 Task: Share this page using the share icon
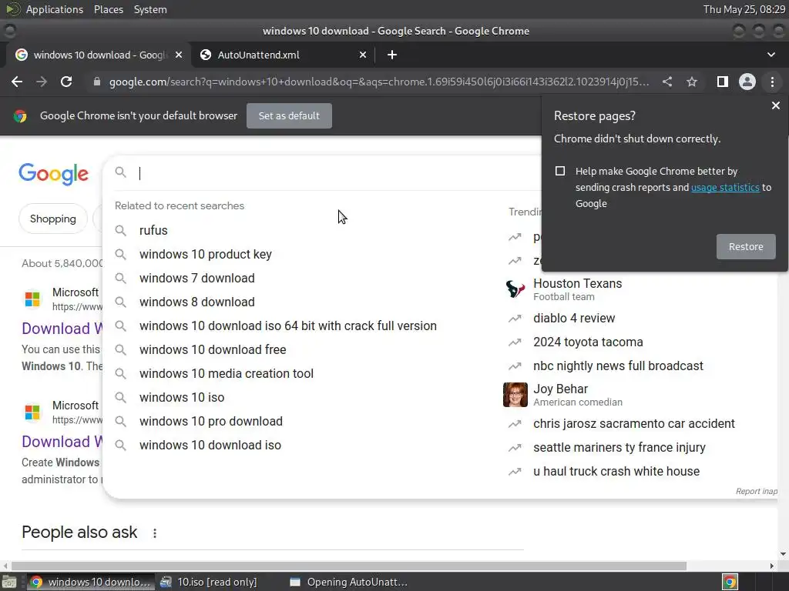[x=667, y=82]
